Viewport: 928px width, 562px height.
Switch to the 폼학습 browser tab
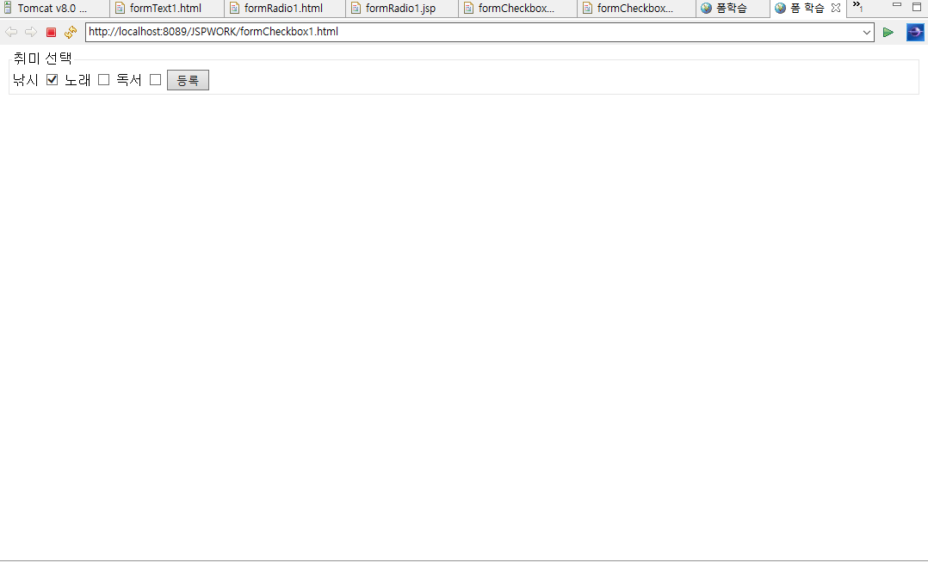coord(731,9)
